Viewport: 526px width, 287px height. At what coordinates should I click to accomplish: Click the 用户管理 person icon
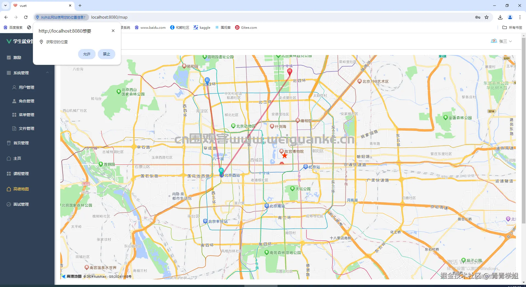[x=14, y=87]
